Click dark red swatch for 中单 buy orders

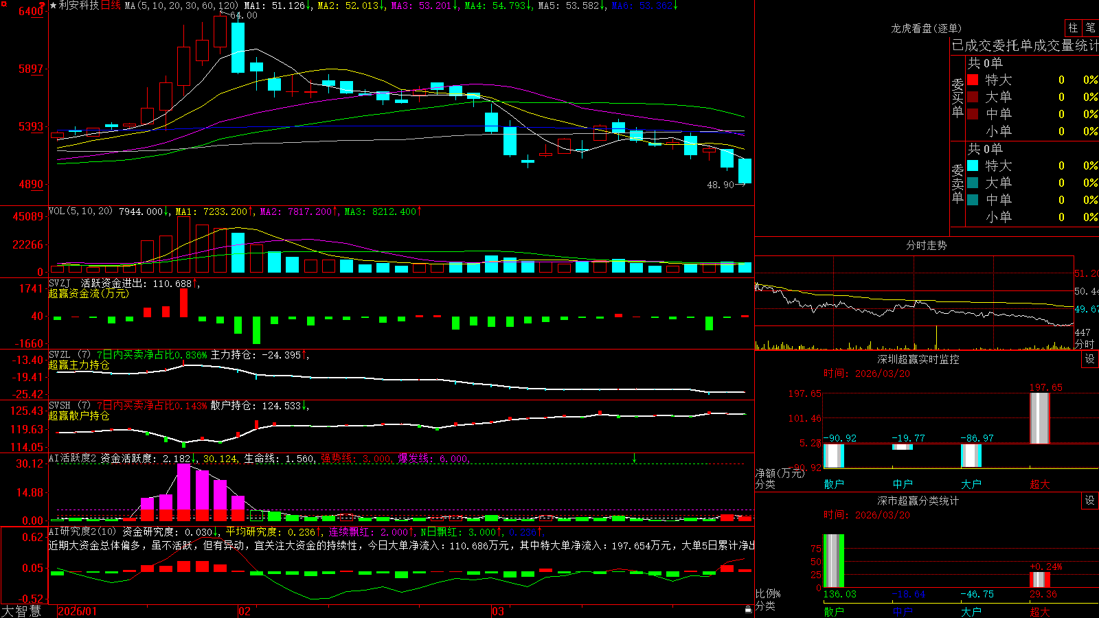pyautogui.click(x=973, y=114)
